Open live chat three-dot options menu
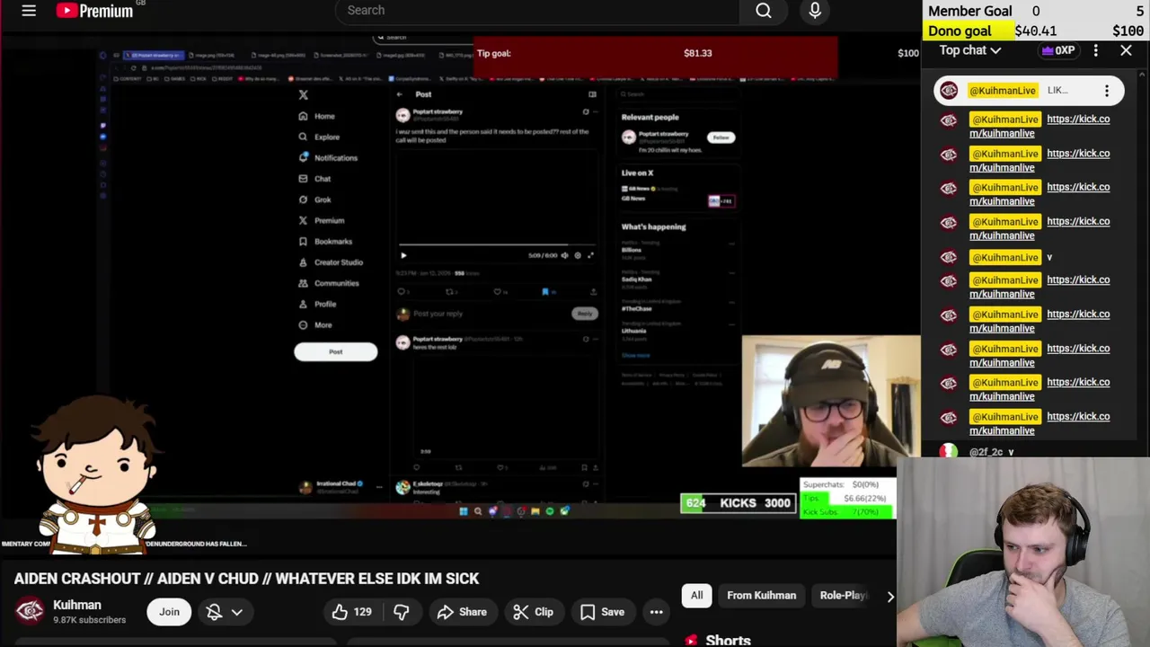The image size is (1150, 647). [1095, 51]
